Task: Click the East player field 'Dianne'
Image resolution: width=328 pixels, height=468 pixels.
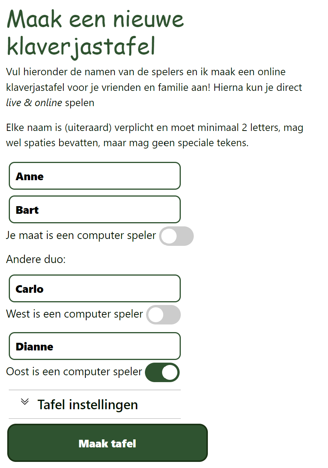Action: (x=95, y=346)
